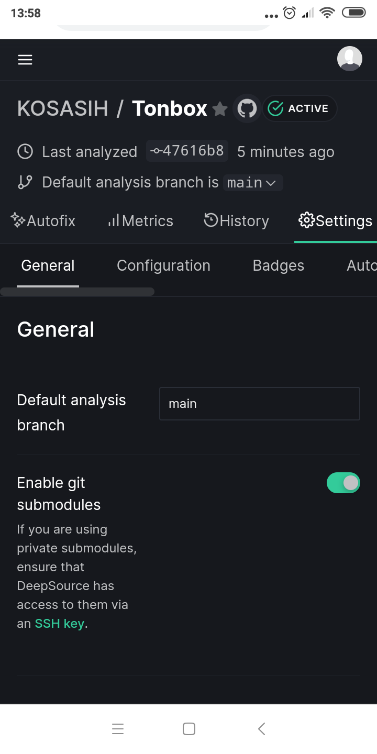Click the git branch icon

tap(25, 182)
